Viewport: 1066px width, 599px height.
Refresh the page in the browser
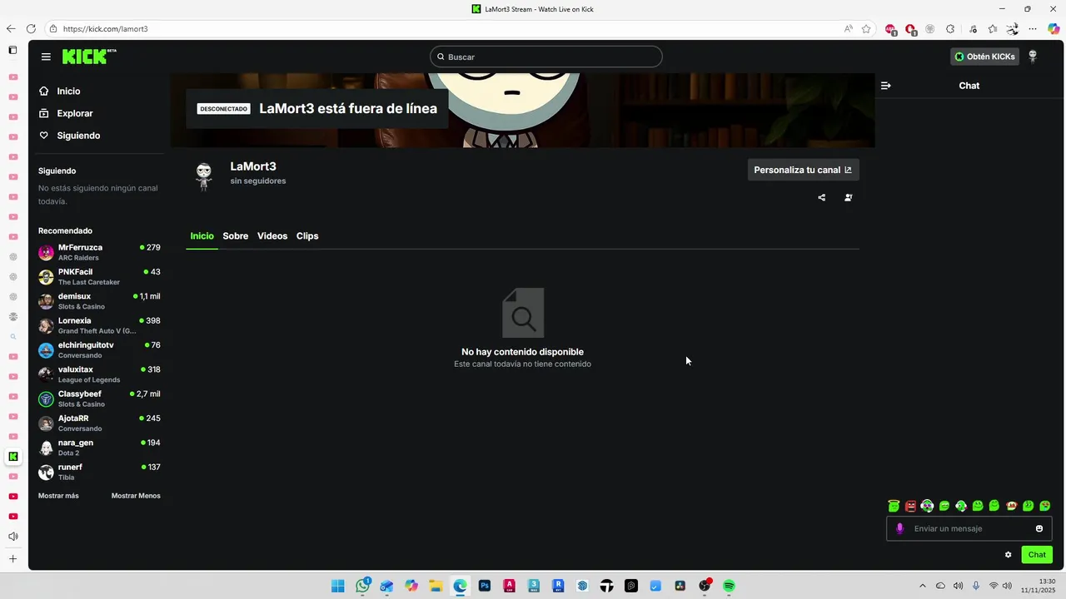(x=31, y=28)
